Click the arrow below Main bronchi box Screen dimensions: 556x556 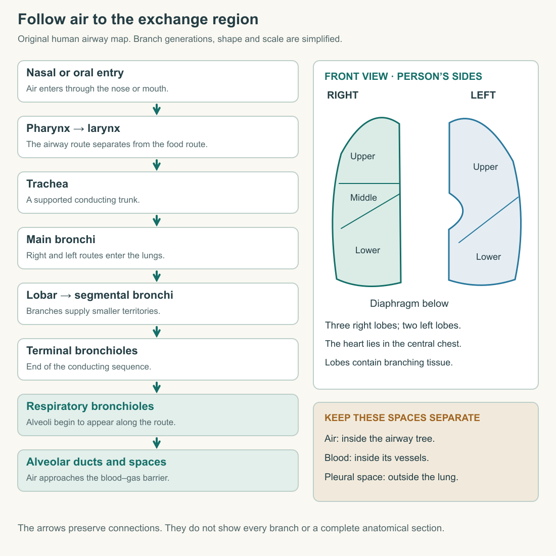click(x=157, y=276)
